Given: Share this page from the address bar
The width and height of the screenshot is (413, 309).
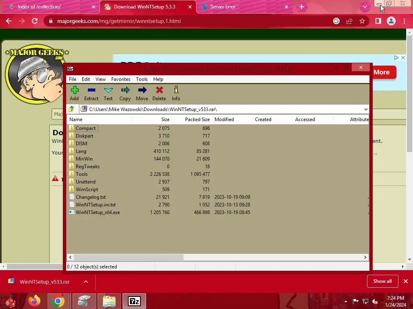Looking at the screenshot, I should pyautogui.click(x=349, y=21).
